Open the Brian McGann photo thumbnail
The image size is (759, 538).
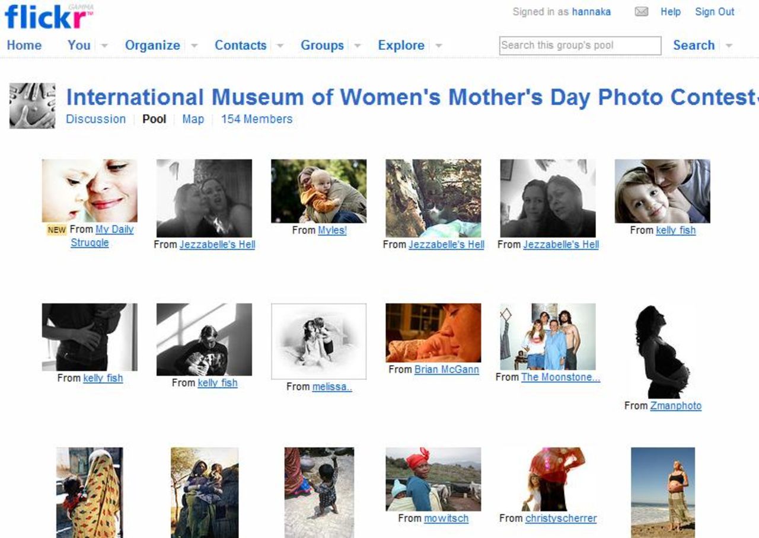tap(433, 333)
